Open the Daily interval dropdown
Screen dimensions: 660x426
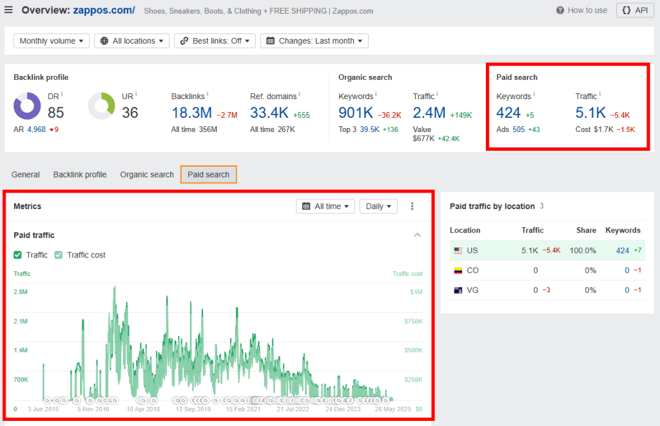[378, 207]
